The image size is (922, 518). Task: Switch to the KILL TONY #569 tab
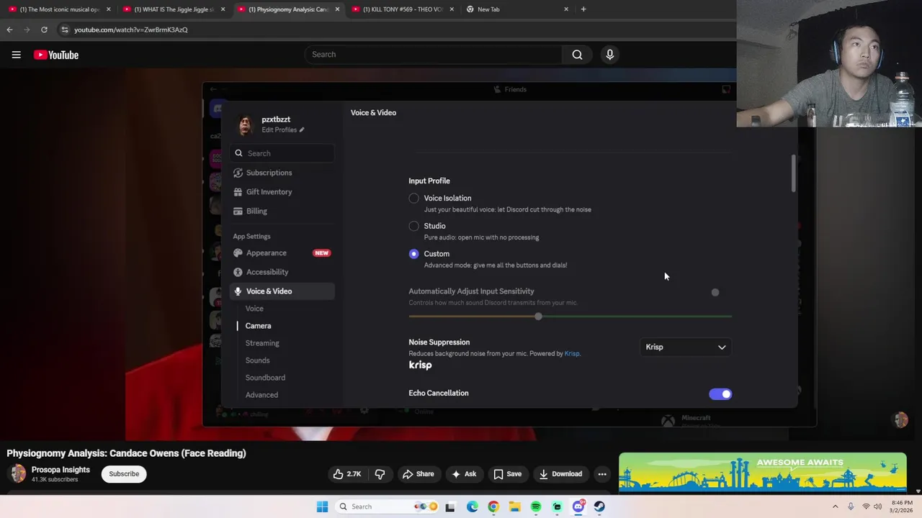tap(403, 9)
